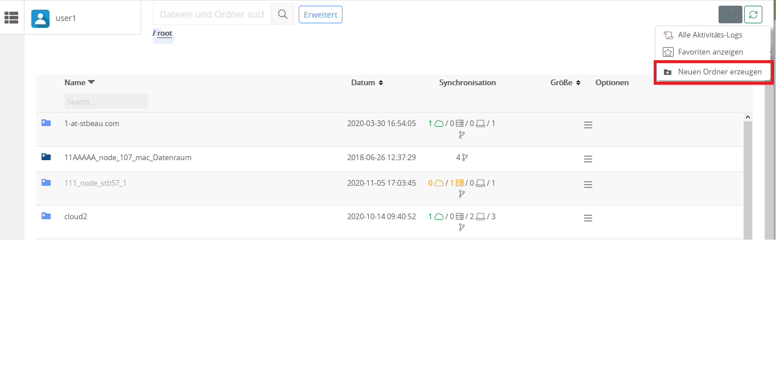Choose Neuen Ordner erzeugen menu entry

pos(713,72)
